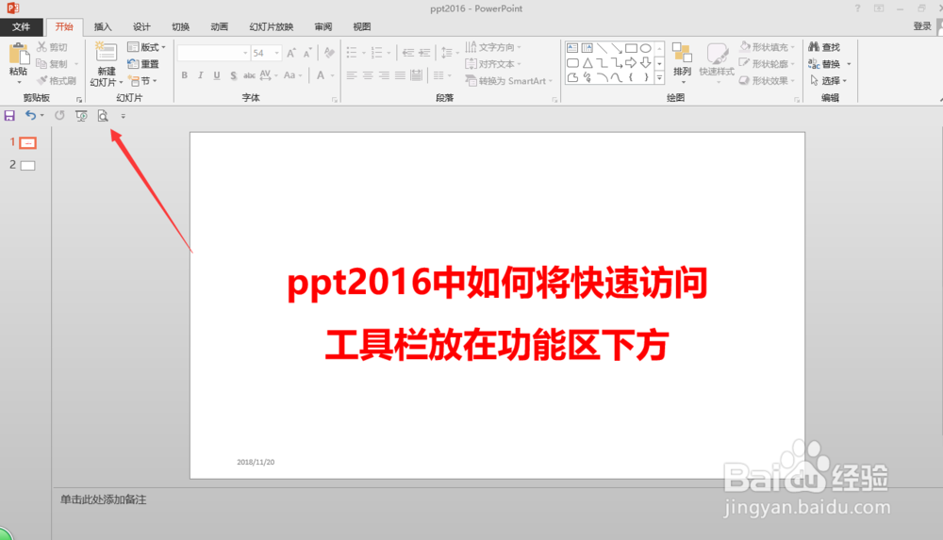Click the Print Preview magnifier icon

(103, 116)
